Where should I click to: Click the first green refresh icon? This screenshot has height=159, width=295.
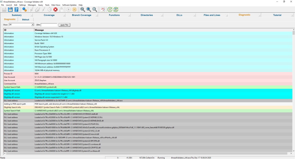(x=110, y=9)
